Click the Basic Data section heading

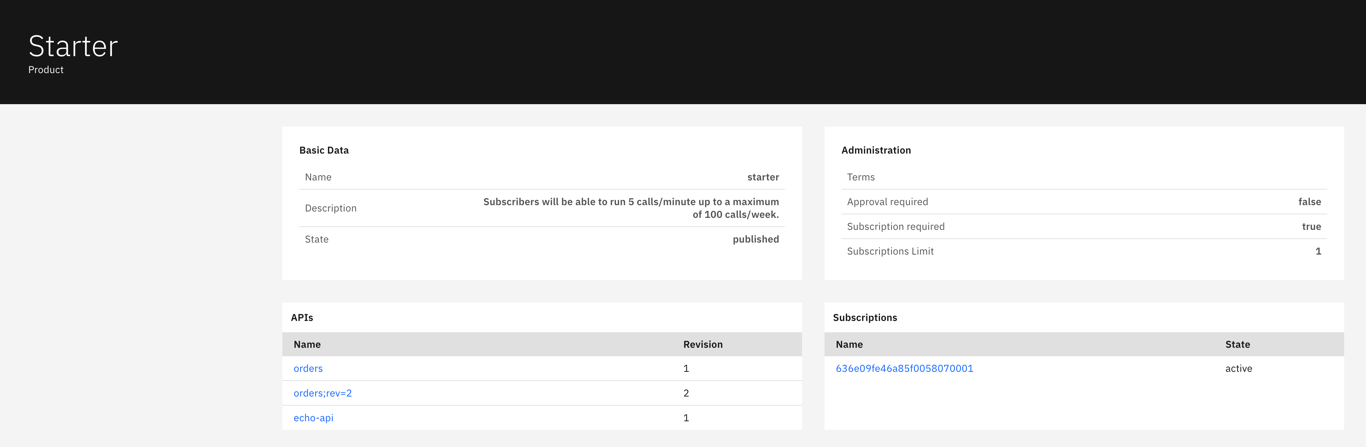coord(323,151)
